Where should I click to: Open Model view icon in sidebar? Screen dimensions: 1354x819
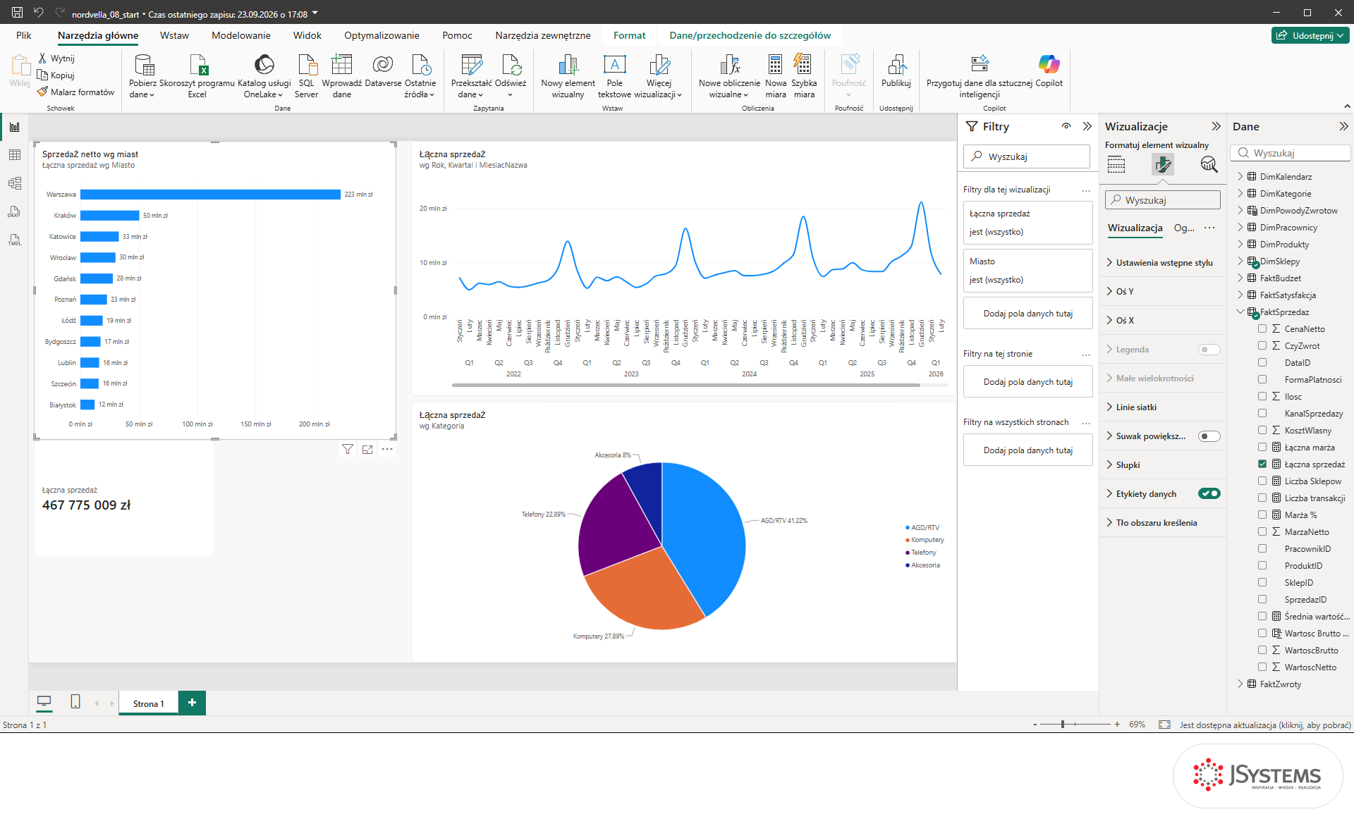(15, 183)
